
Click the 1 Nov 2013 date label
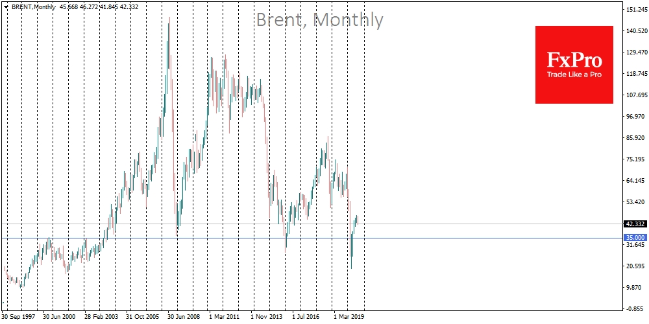(267, 317)
